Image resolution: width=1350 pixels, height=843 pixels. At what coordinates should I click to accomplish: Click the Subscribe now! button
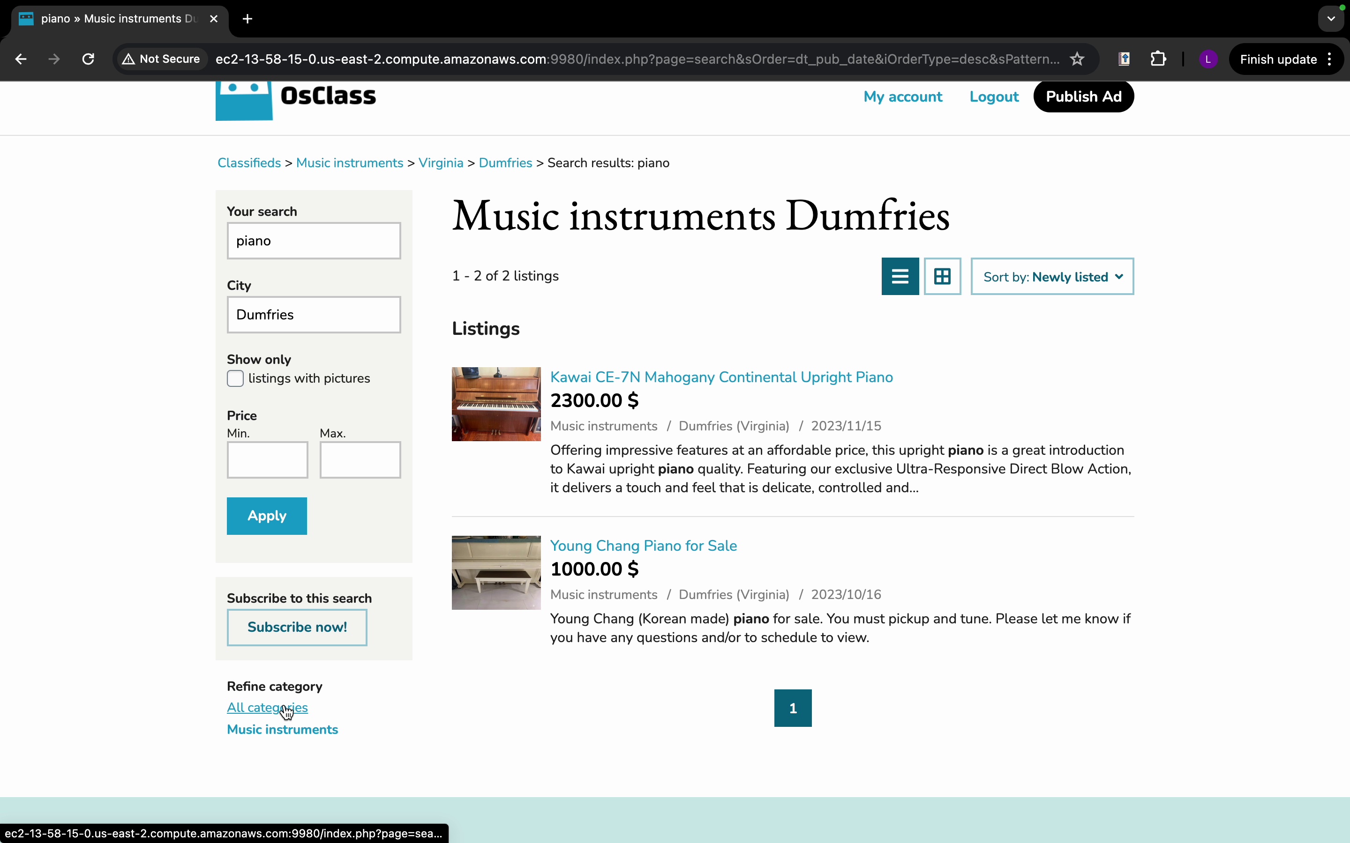[297, 627]
